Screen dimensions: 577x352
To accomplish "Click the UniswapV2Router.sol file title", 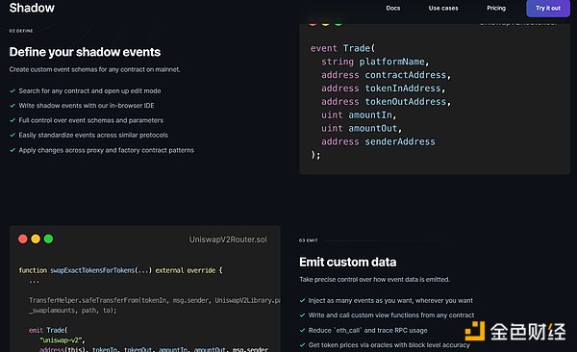I will (228, 239).
